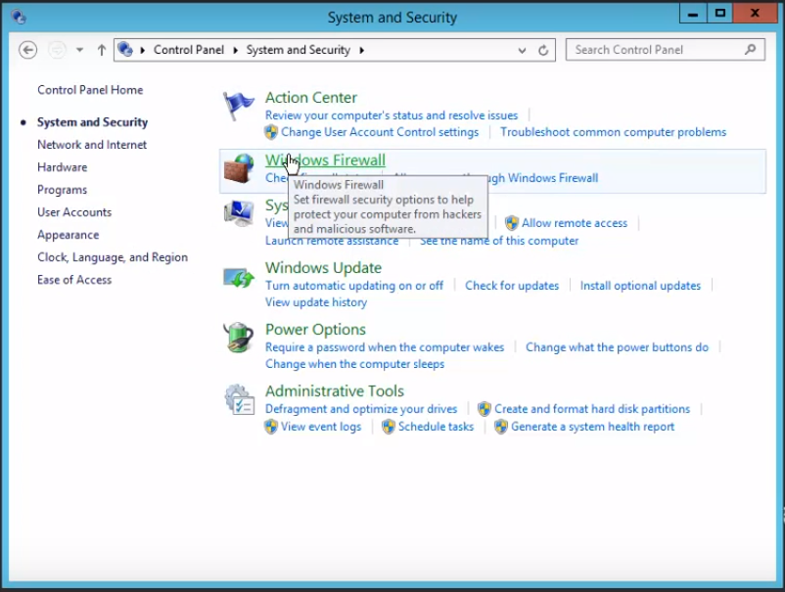The width and height of the screenshot is (785, 592).
Task: Expand arrow after Control Panel breadcrumb
Action: click(235, 50)
